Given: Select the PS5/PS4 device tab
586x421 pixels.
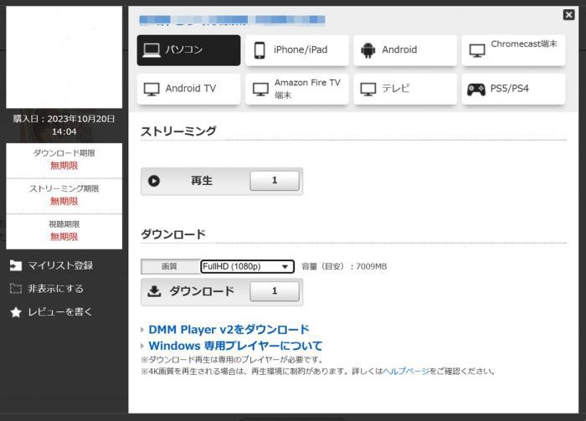Looking at the screenshot, I should (513, 89).
